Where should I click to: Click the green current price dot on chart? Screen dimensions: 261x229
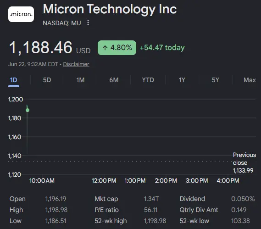[x=28, y=110]
